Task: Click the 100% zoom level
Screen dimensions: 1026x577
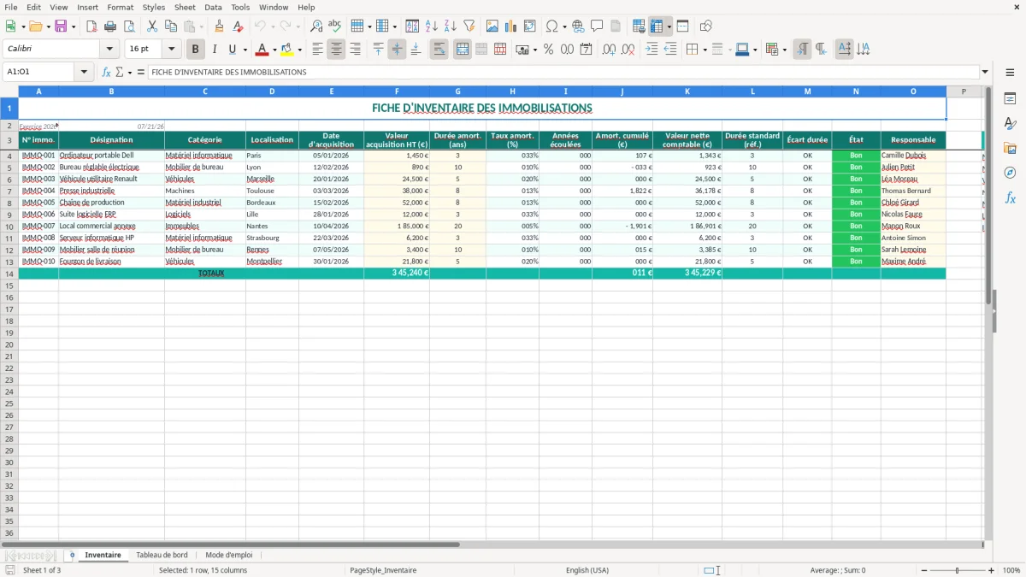Action: pos(1011,570)
